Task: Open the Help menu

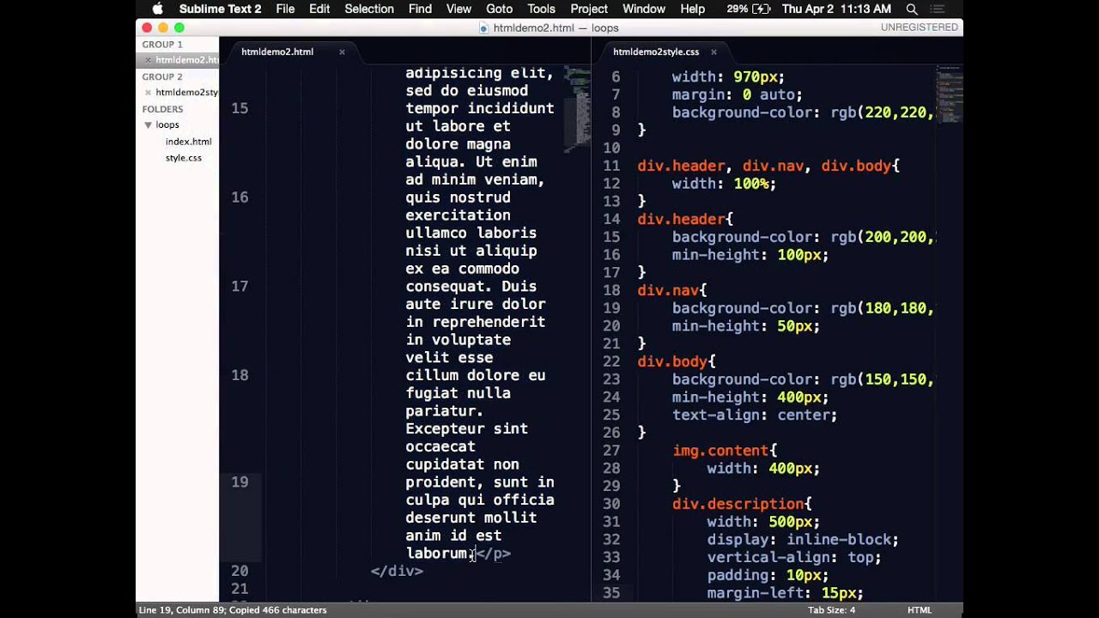Action: (692, 9)
